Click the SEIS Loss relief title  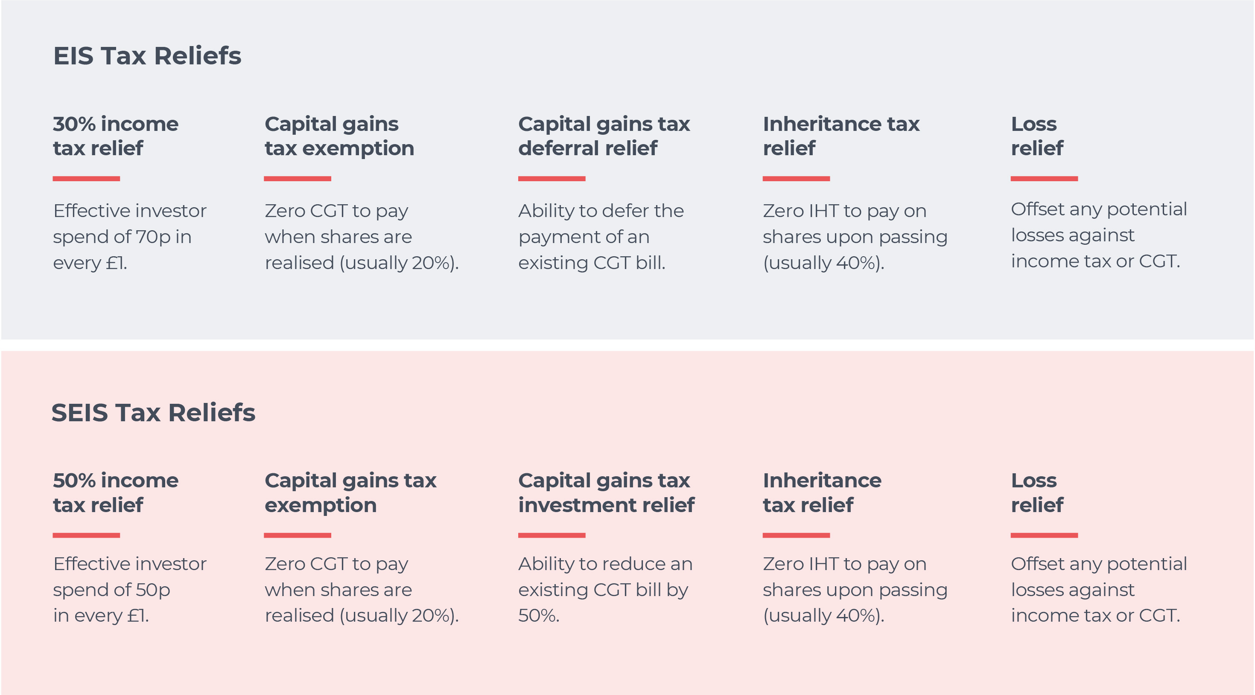coord(1037,492)
